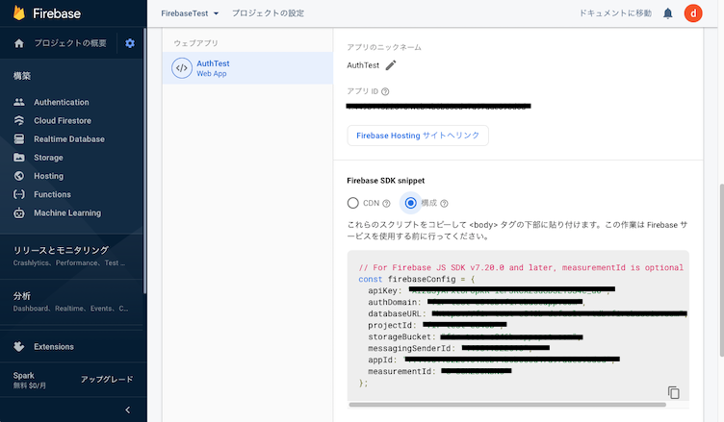This screenshot has height=422, width=724.
Task: Edit app nickname with pencil icon
Action: click(391, 65)
